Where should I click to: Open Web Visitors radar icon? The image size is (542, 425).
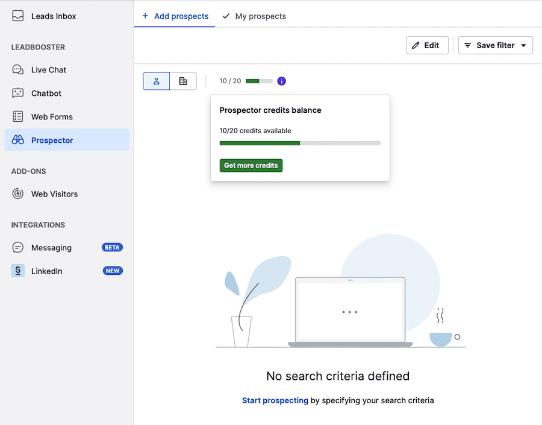(18, 194)
